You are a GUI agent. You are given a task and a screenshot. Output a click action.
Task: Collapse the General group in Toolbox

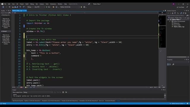[x=2, y=31]
